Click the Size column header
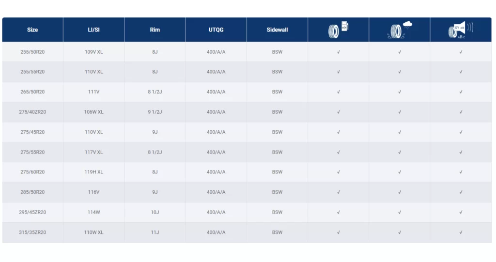 [x=32, y=30]
